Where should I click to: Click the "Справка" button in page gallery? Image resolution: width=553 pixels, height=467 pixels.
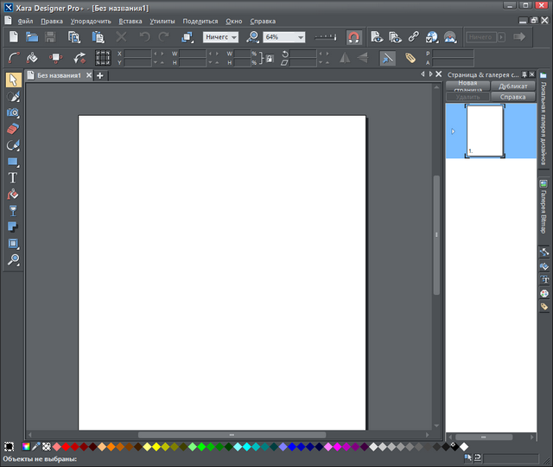click(512, 97)
